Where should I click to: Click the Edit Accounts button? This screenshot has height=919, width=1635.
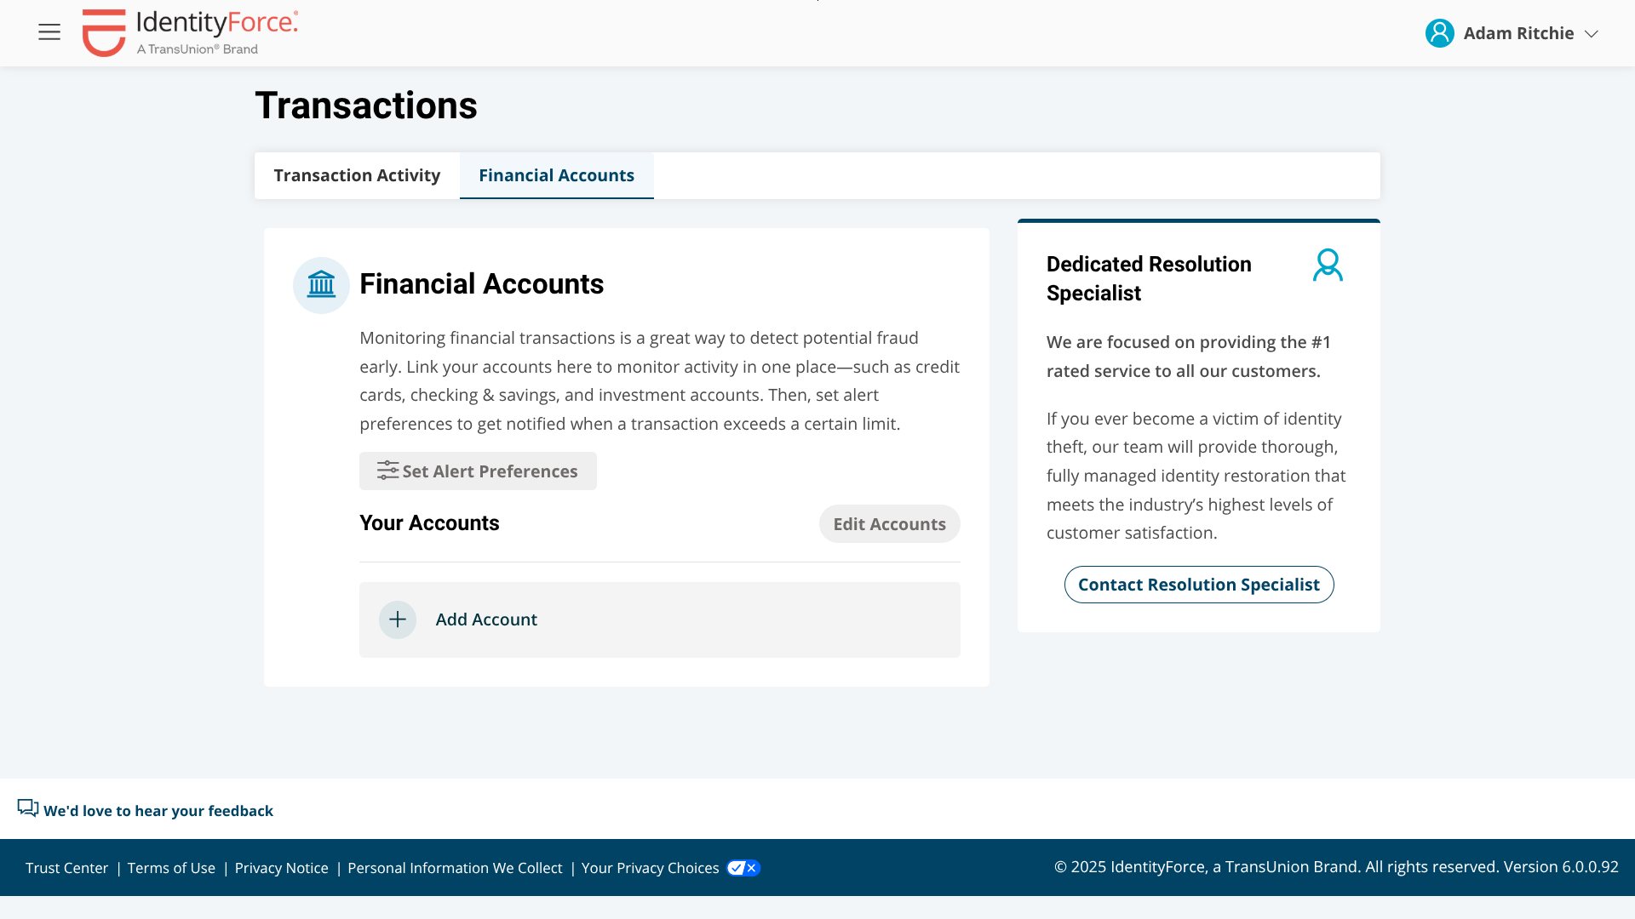click(889, 524)
